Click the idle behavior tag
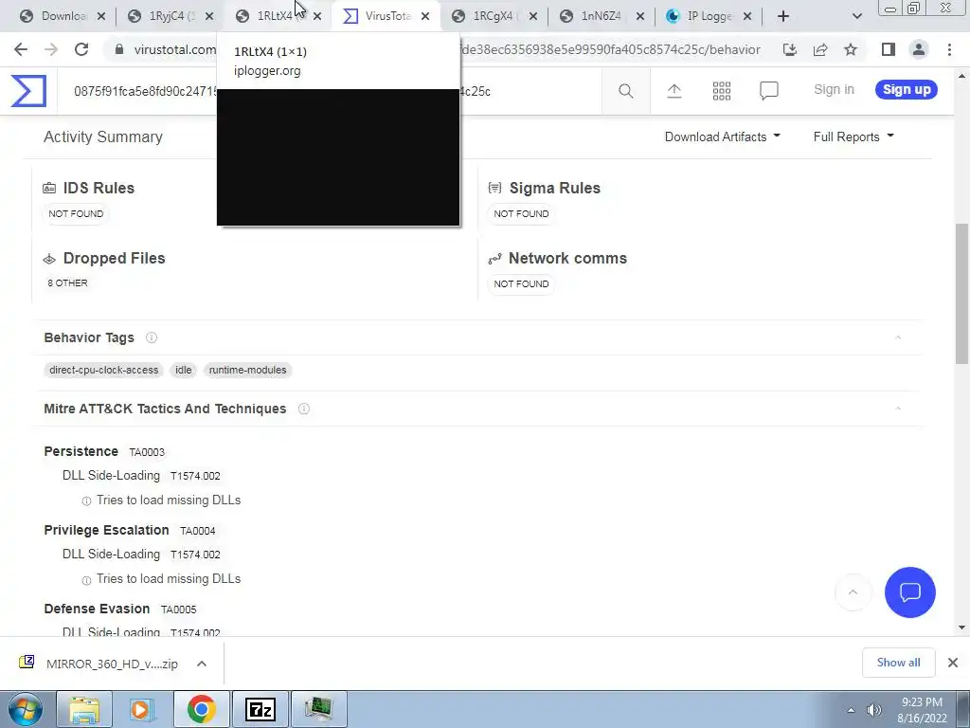This screenshot has width=970, height=728. click(183, 371)
